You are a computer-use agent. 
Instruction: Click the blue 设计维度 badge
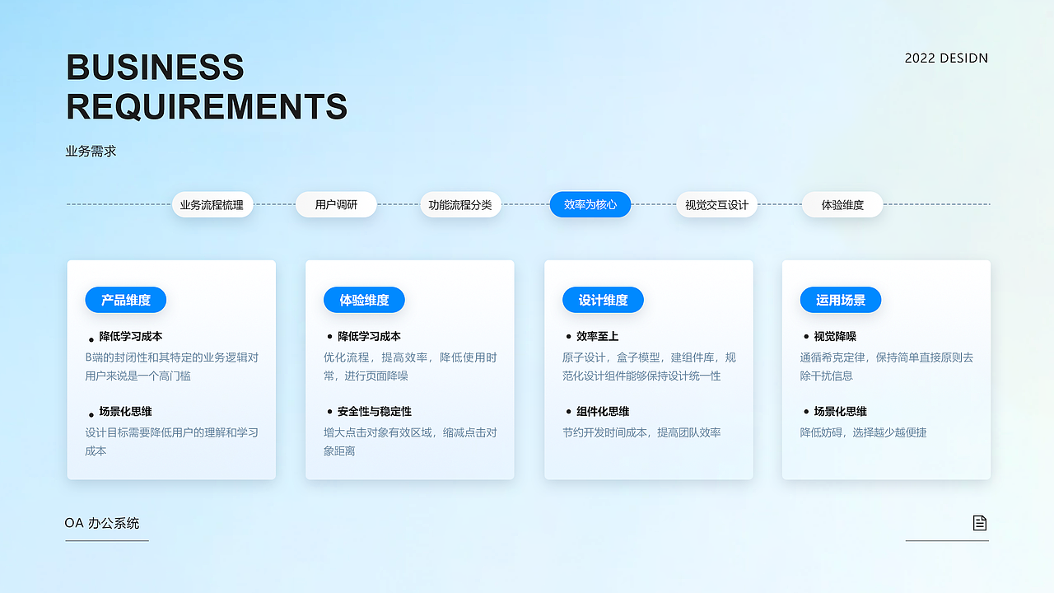[602, 300]
